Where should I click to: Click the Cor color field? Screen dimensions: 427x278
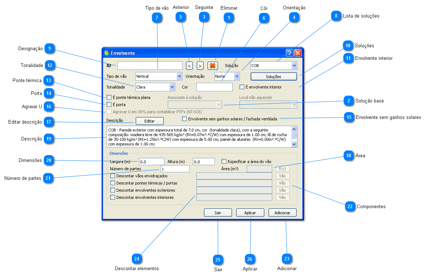pyautogui.click(x=214, y=87)
